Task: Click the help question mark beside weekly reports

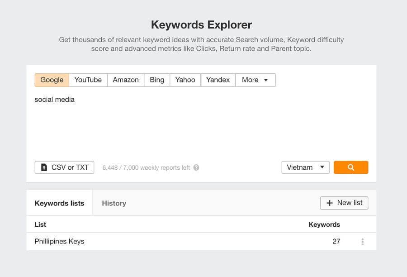Action: (x=196, y=167)
